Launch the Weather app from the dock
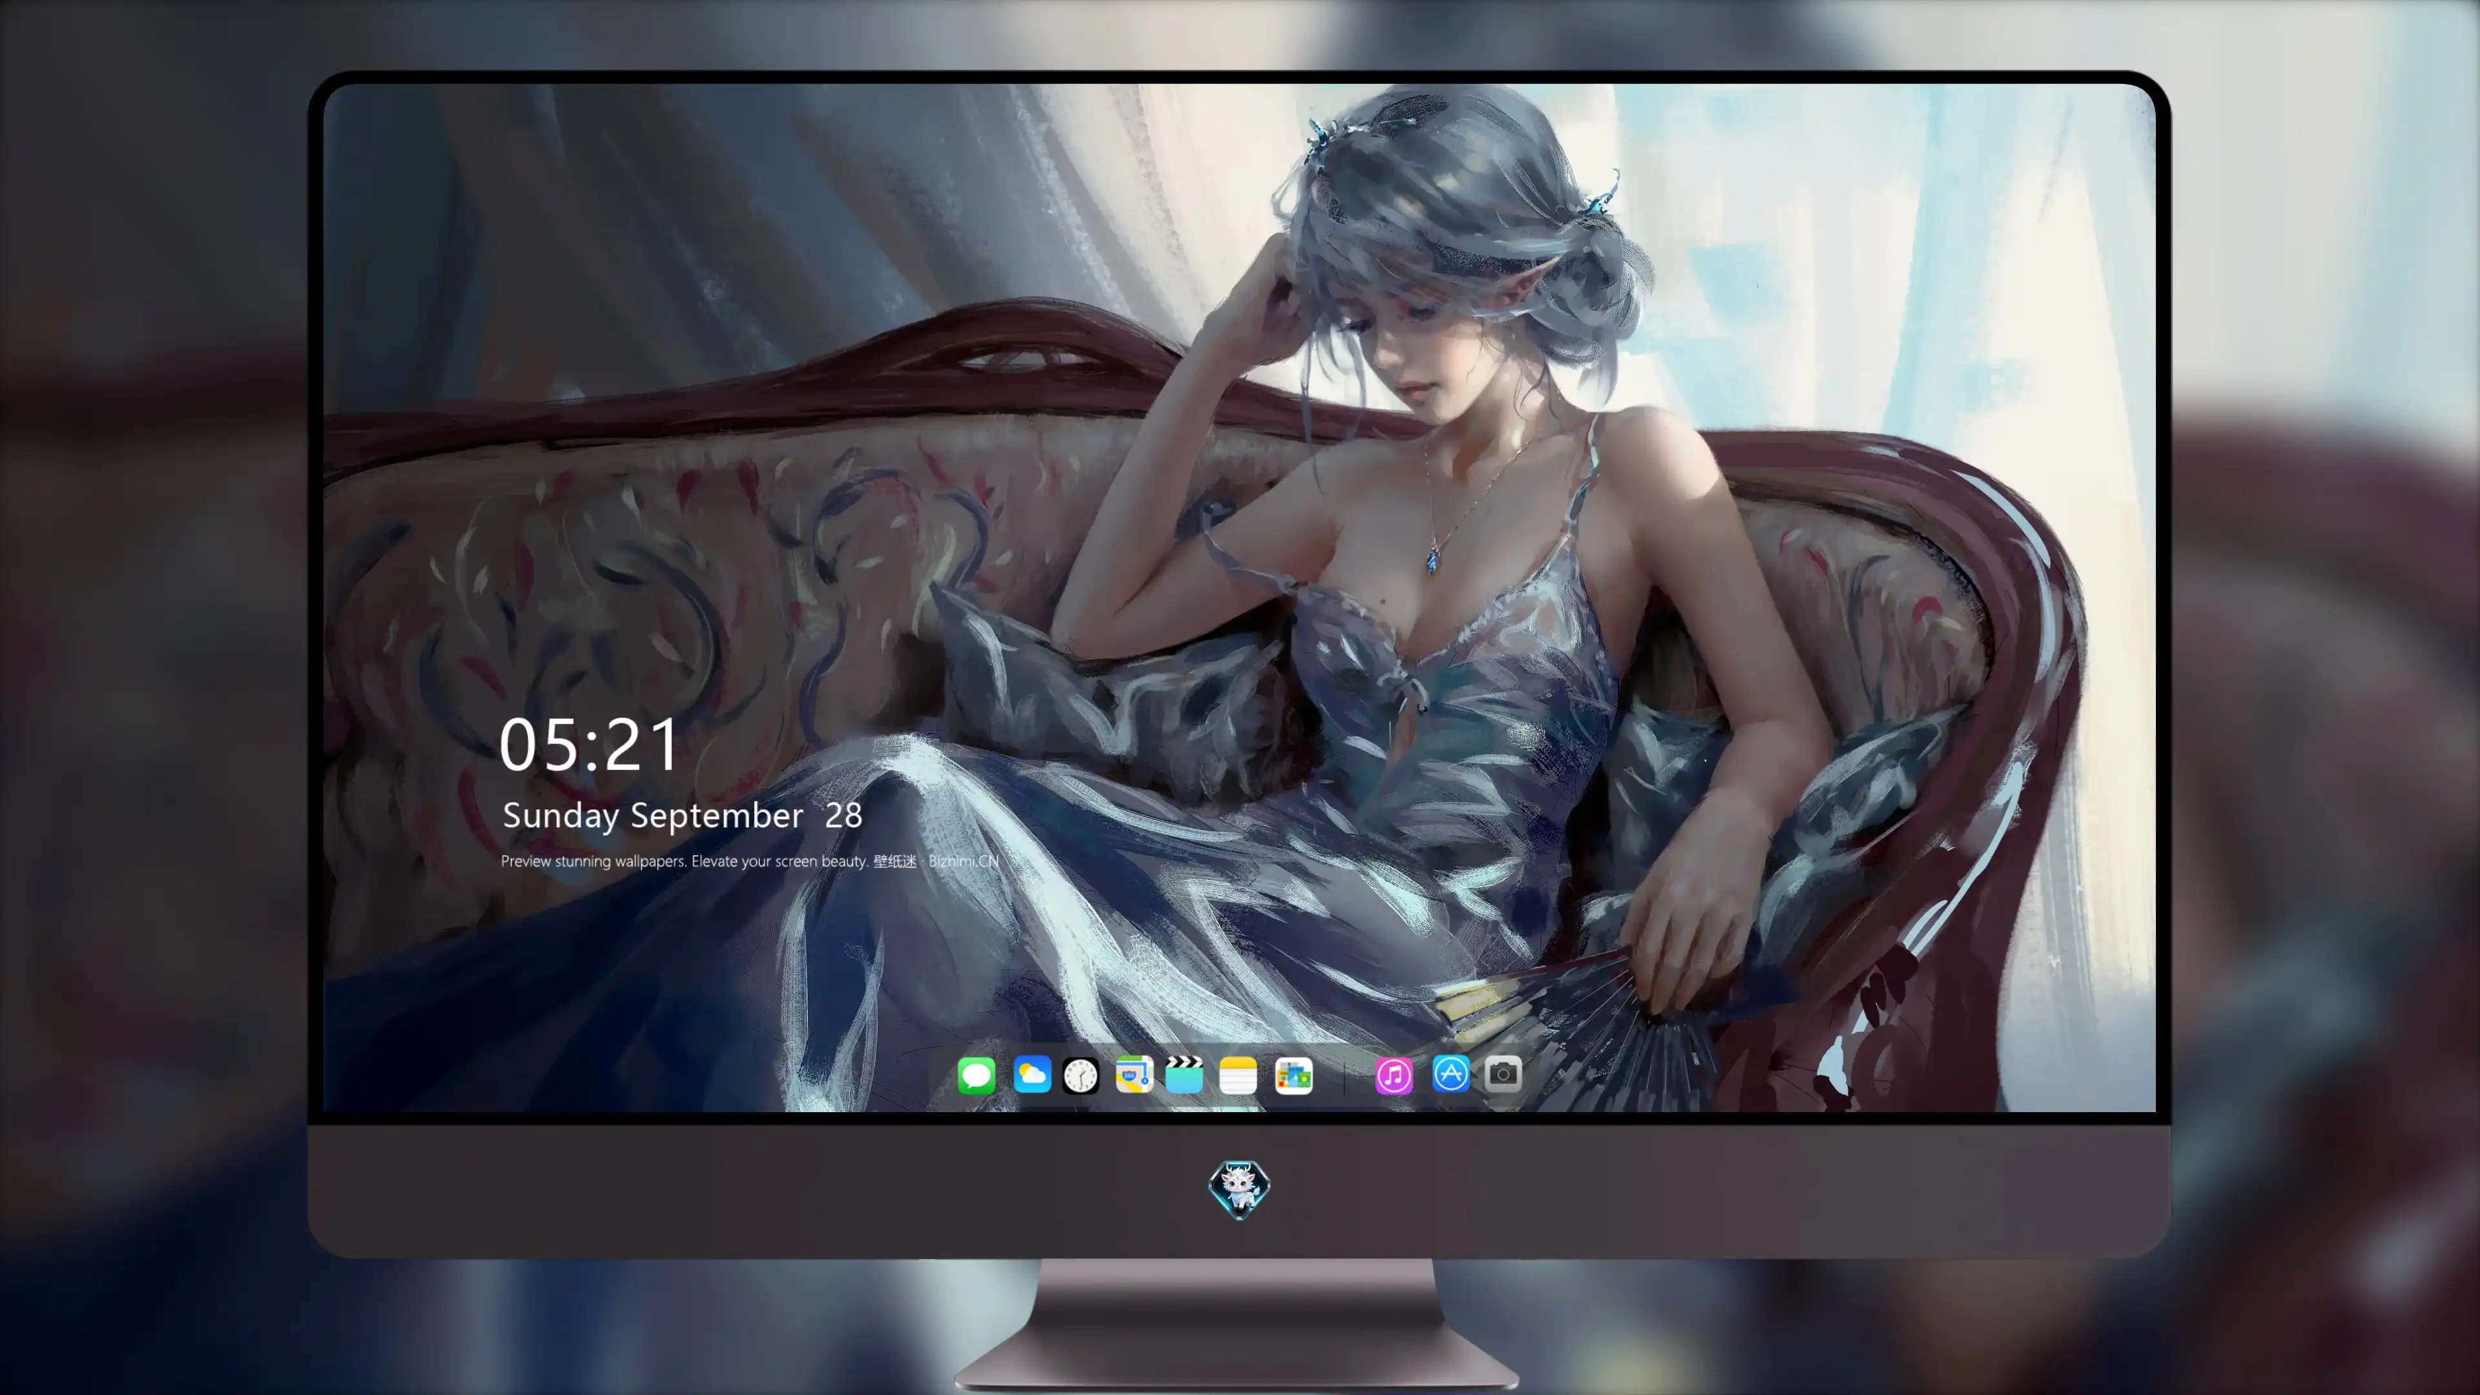Screen dimensions: 2480x1395 (1032, 1075)
